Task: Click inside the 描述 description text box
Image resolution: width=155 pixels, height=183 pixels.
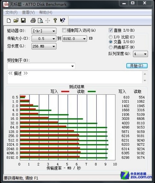Action: [x=75, y=77]
